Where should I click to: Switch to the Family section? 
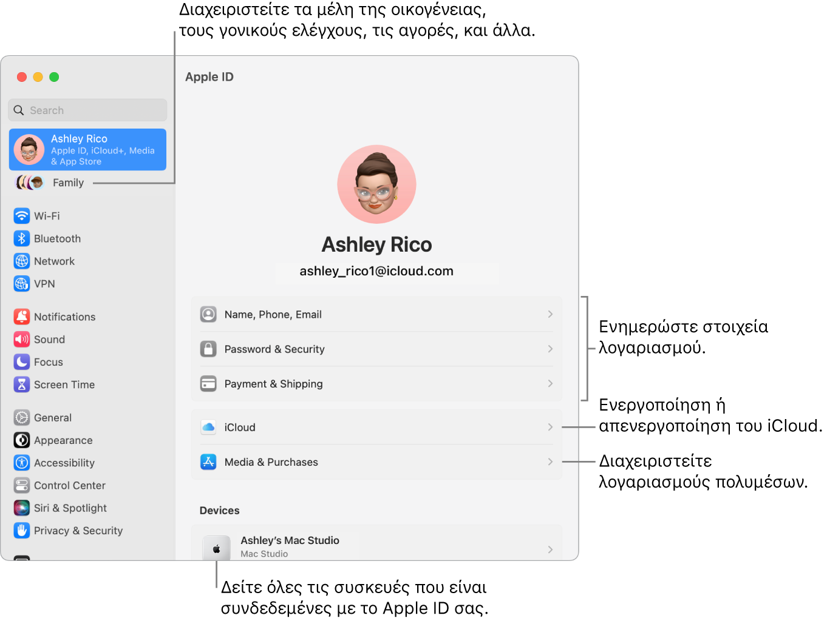tap(68, 182)
